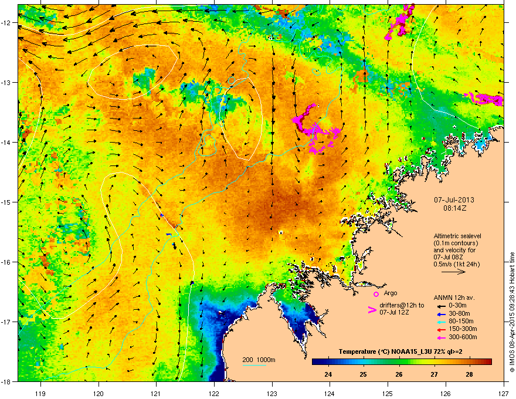Click the magenta drifter track at top near 125.3

tap(400, 21)
